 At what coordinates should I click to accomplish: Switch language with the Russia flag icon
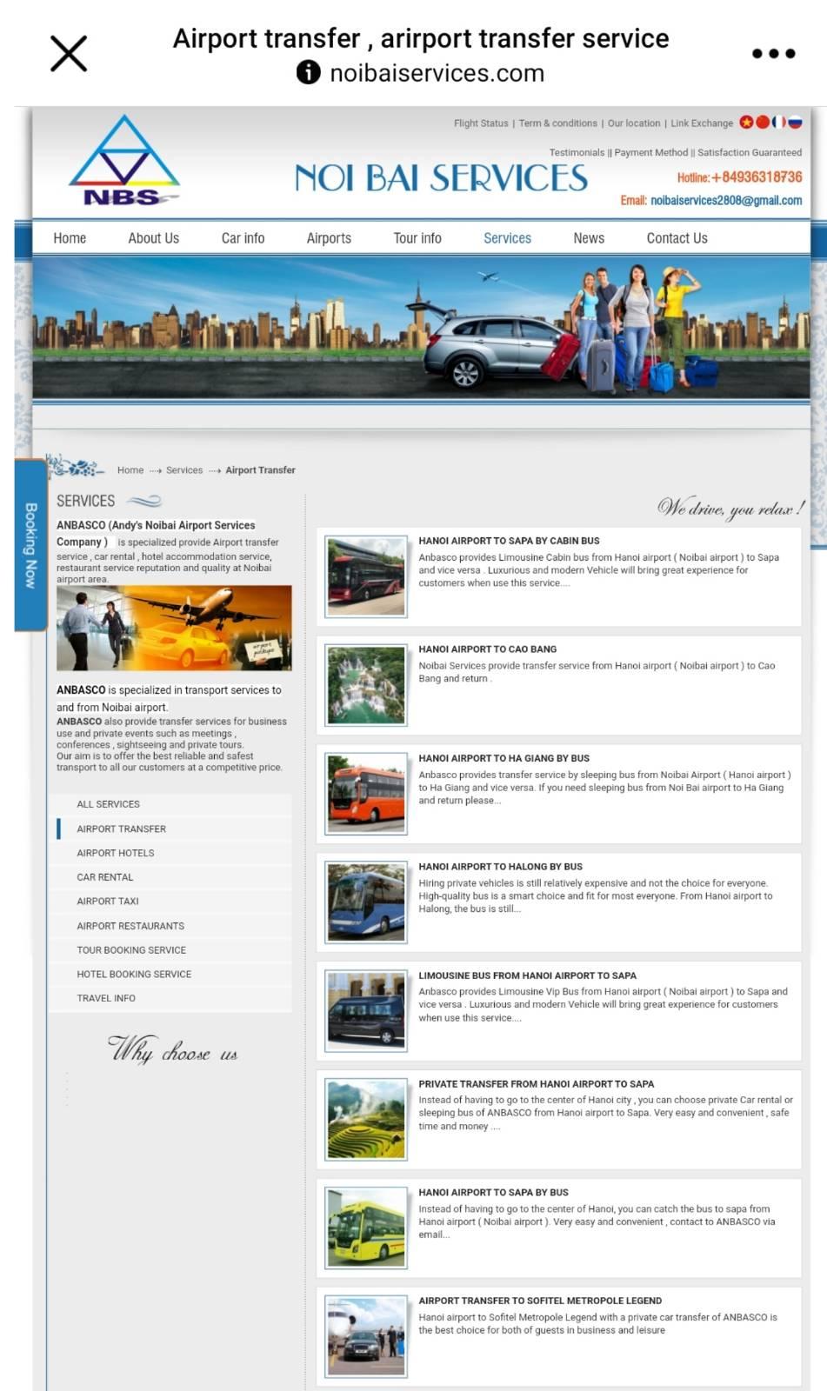point(795,123)
